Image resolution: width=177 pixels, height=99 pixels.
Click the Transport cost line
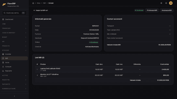[139, 26]
